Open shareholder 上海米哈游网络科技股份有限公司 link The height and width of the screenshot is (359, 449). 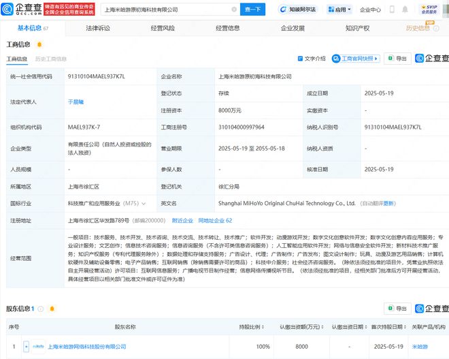[x=87, y=347]
